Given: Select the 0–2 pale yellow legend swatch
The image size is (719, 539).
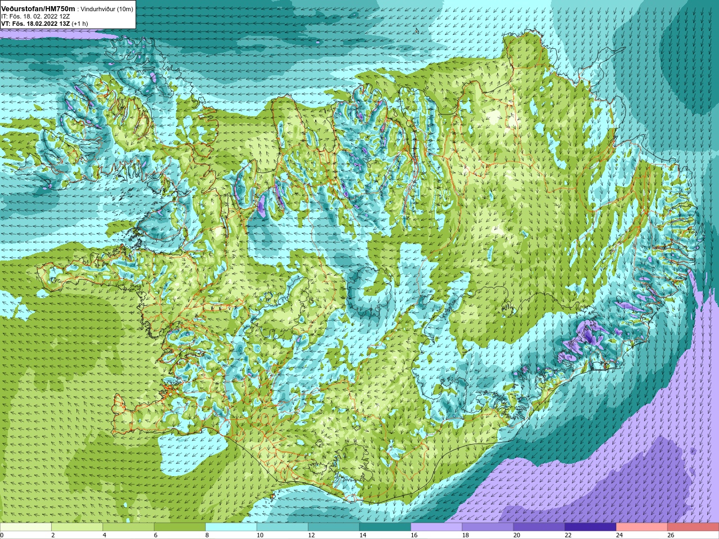Looking at the screenshot, I should (26, 527).
